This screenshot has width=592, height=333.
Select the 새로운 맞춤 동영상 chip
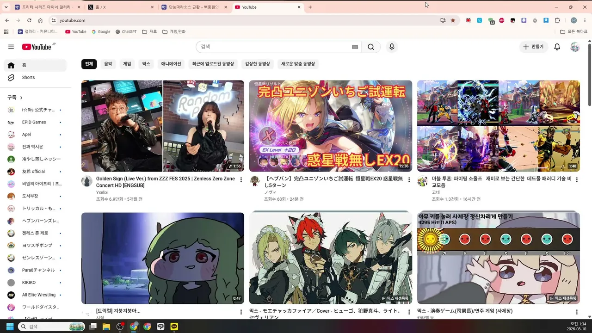298,64
